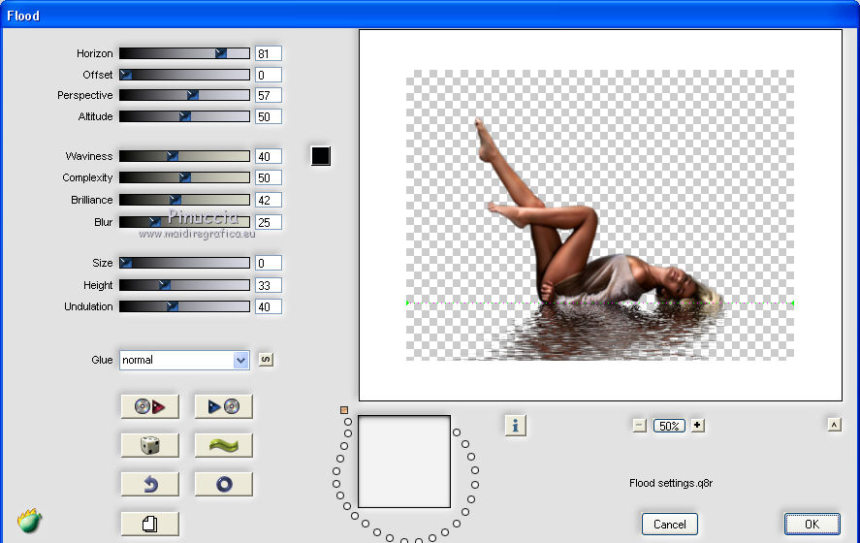Click the Height slider
Viewport: 860px width, 543px height.
click(184, 285)
